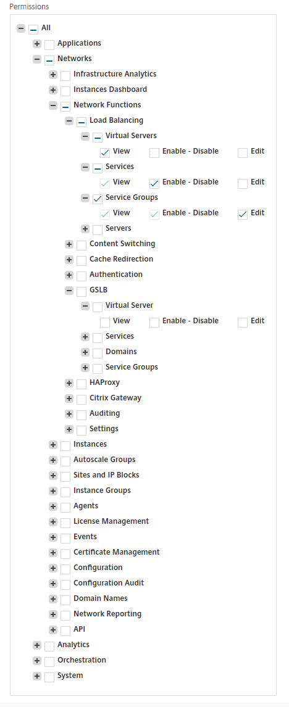Screen dimensions: 289x707
Task: Check the Agents checkbox
Action: click(65, 508)
